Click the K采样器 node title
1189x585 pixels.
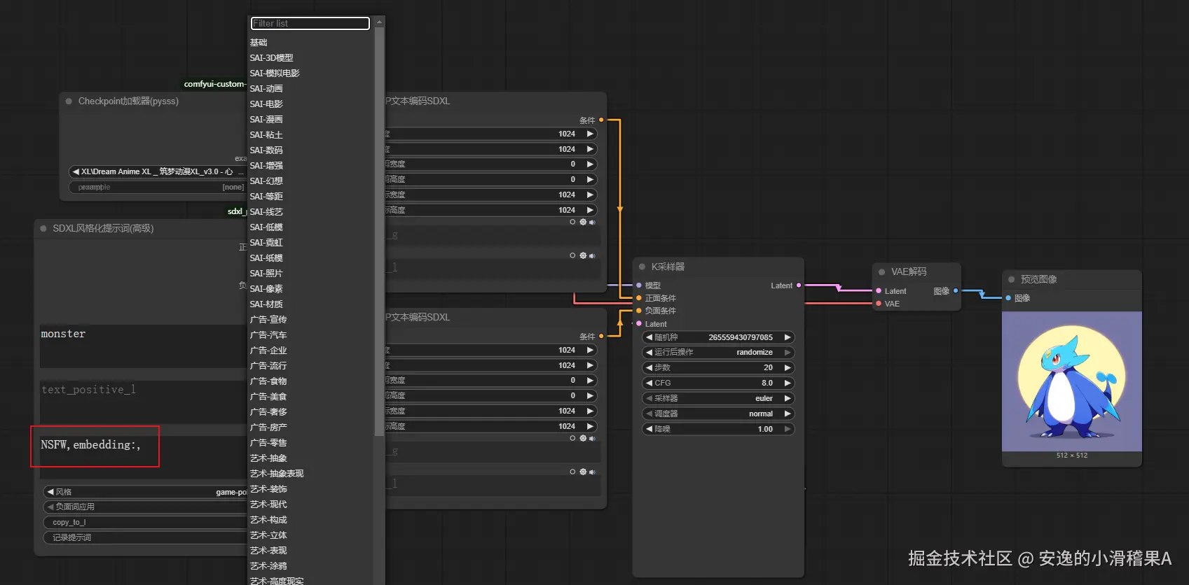pyautogui.click(x=668, y=267)
